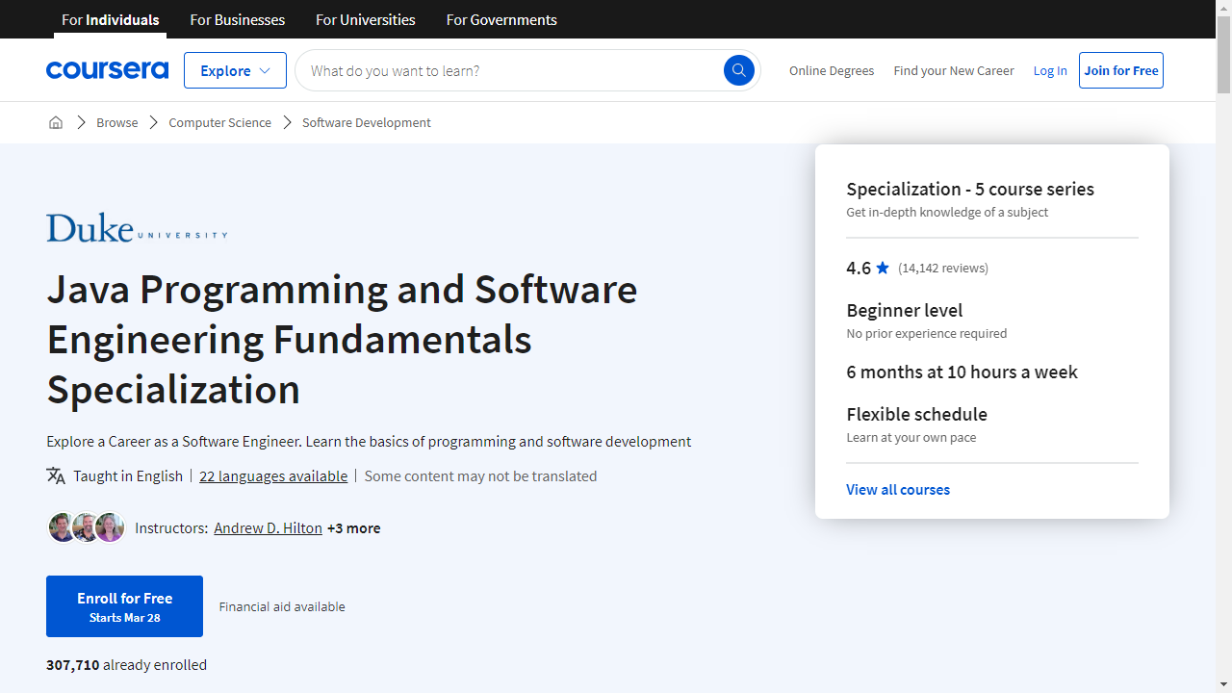Image resolution: width=1232 pixels, height=693 pixels.
Task: Click the blue search magnifier button
Action: click(739, 70)
